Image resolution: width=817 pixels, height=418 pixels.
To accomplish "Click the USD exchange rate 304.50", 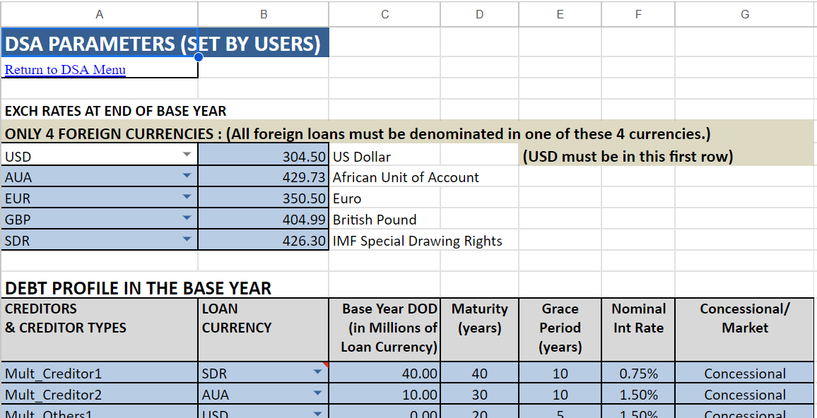I will tap(264, 156).
